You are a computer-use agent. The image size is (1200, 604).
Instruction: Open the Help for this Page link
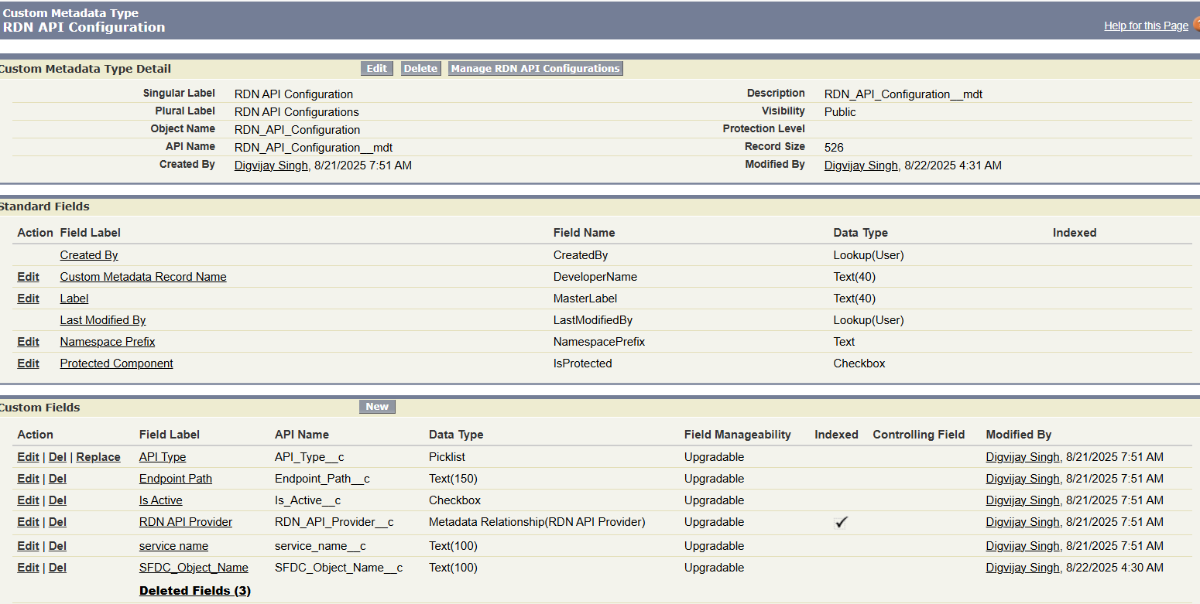click(1145, 26)
